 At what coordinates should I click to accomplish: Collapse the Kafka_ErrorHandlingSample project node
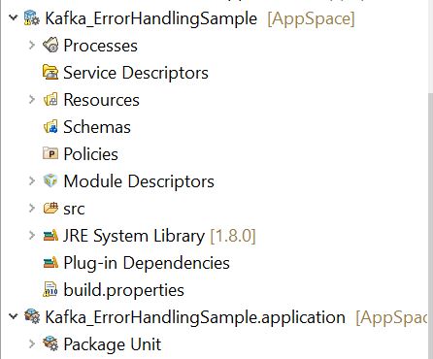tap(14, 17)
